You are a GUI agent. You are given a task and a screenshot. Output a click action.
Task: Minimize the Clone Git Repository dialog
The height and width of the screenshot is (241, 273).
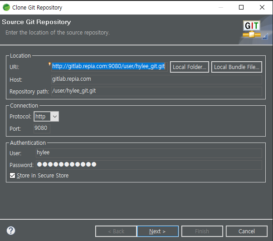220,7
